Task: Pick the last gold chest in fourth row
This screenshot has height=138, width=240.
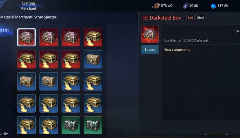Action: [93, 104]
